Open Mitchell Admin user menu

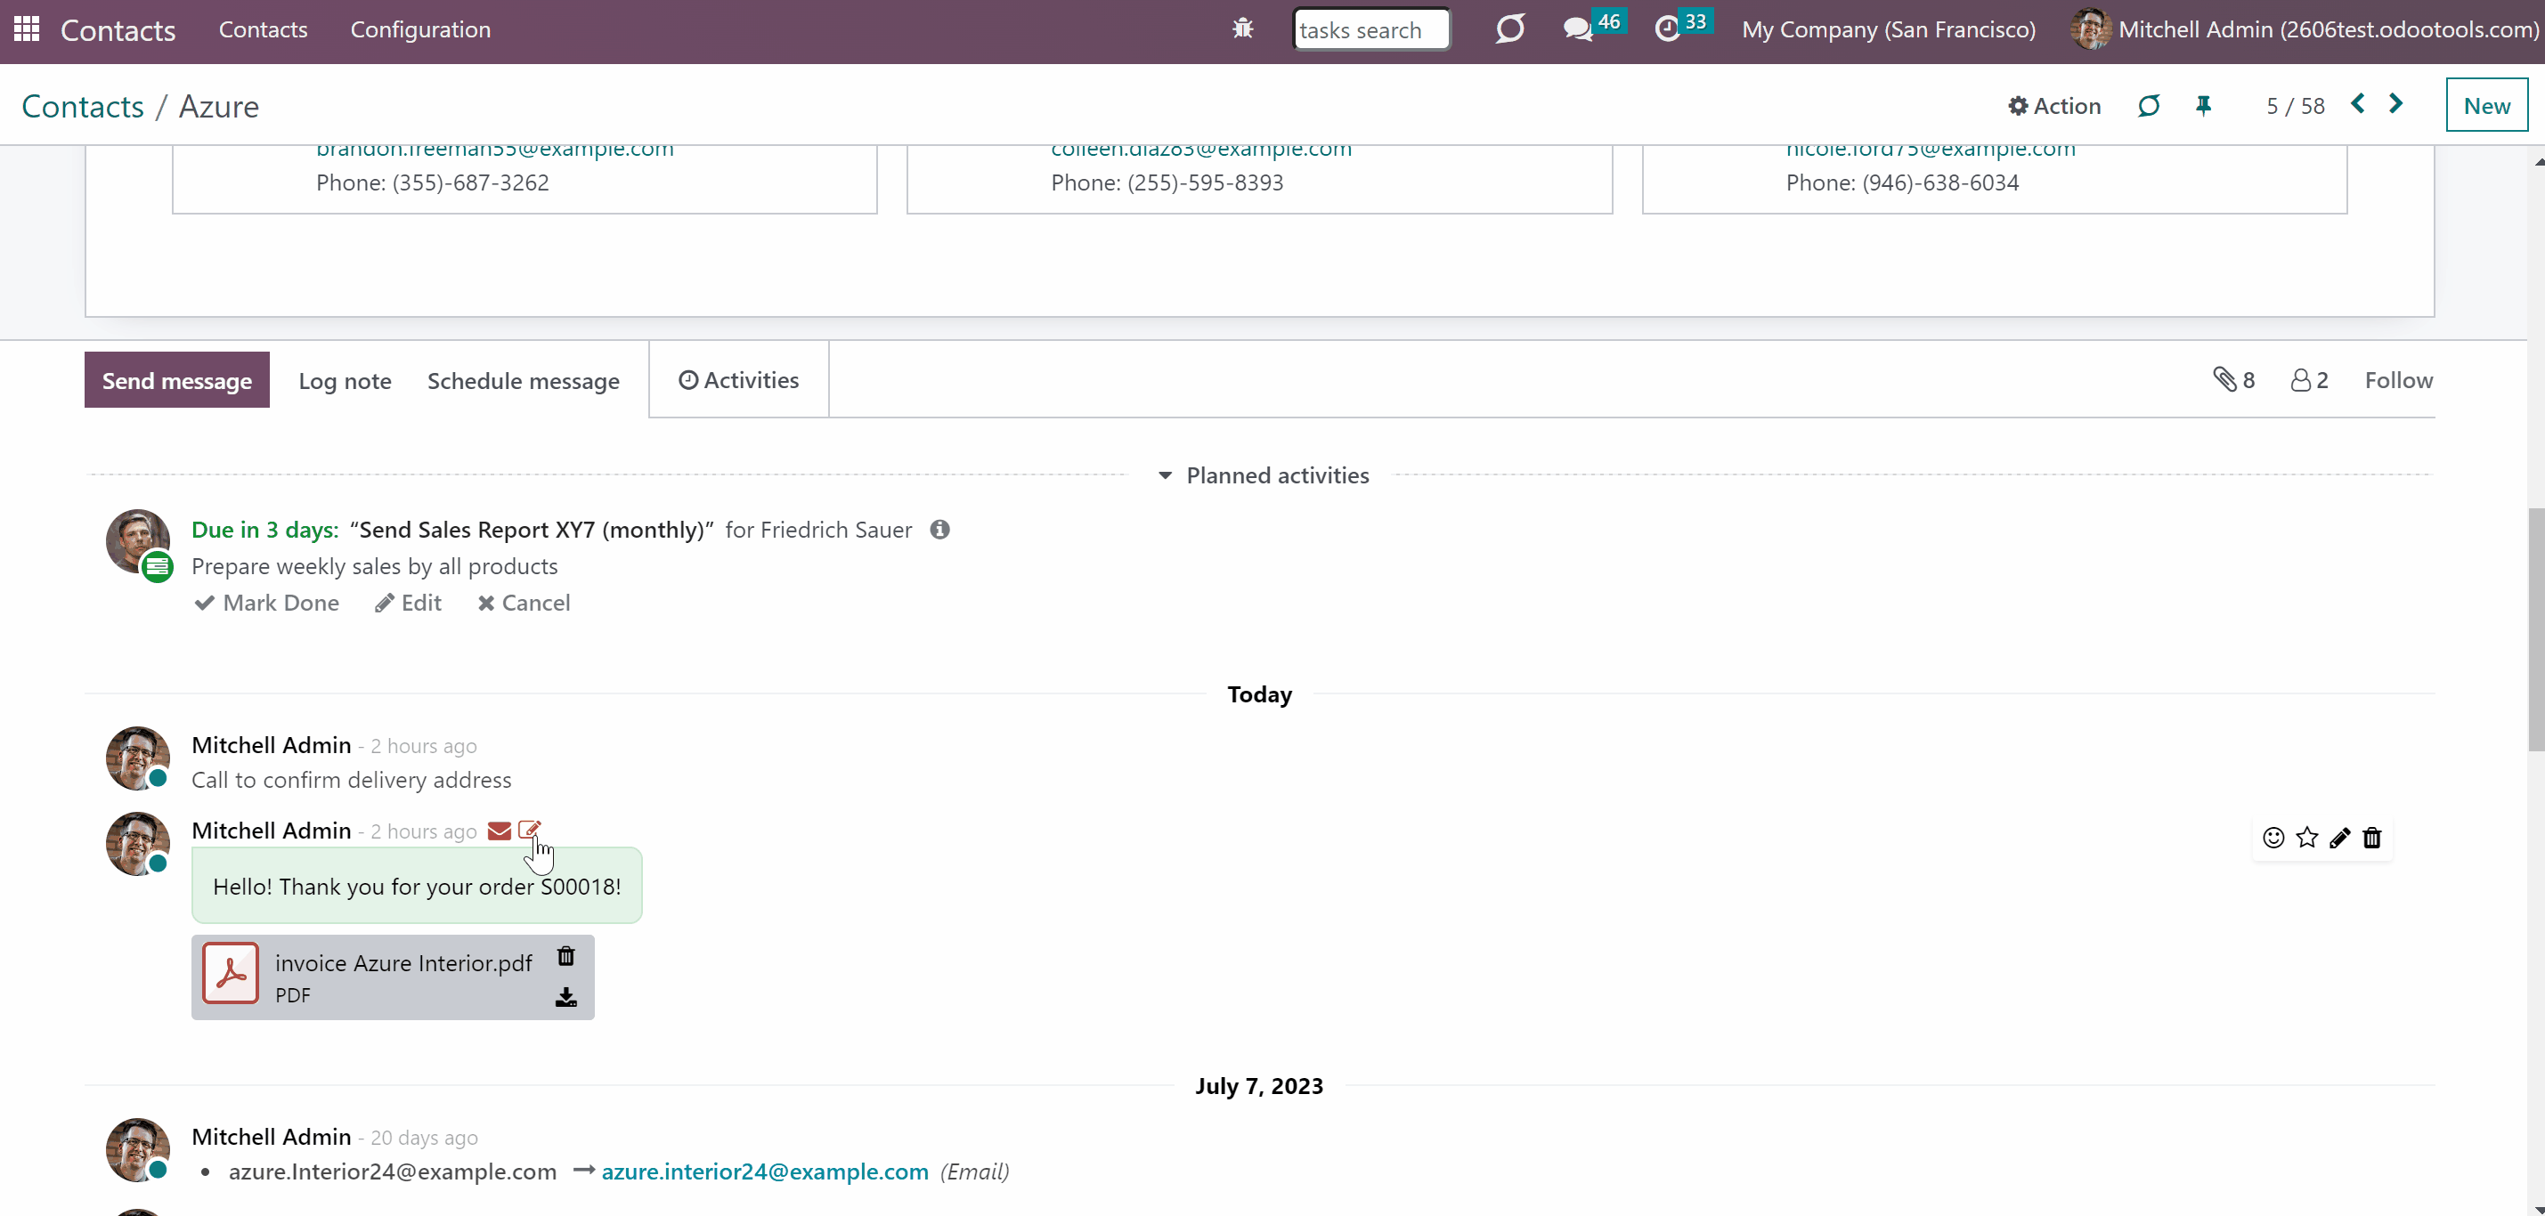coord(2305,29)
